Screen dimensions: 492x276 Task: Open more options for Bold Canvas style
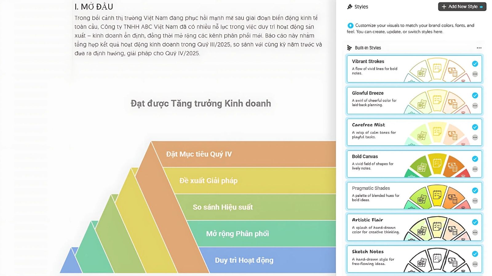[475, 169]
